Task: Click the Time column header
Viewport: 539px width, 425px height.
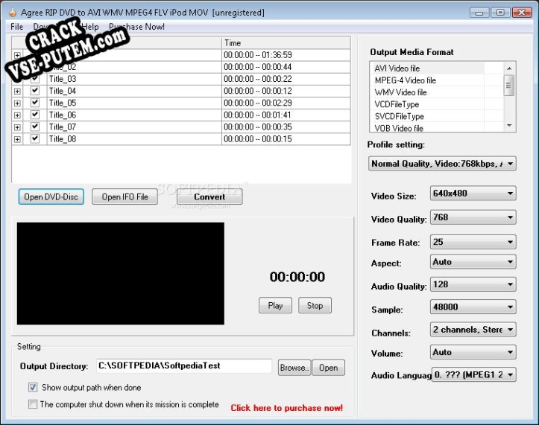Action: [286, 43]
